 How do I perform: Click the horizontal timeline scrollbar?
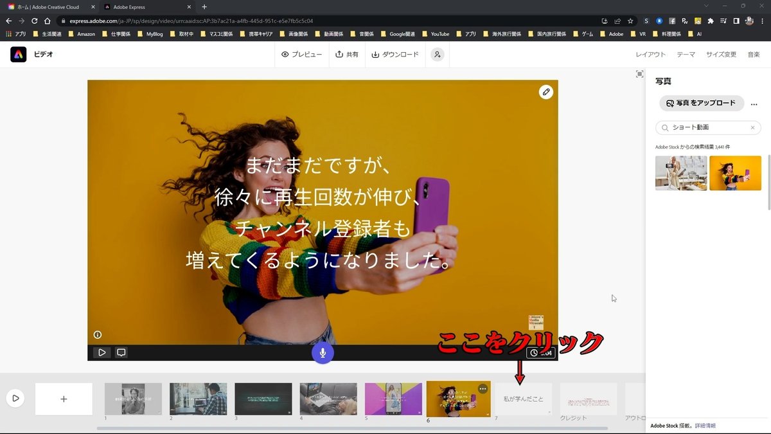[352, 428]
